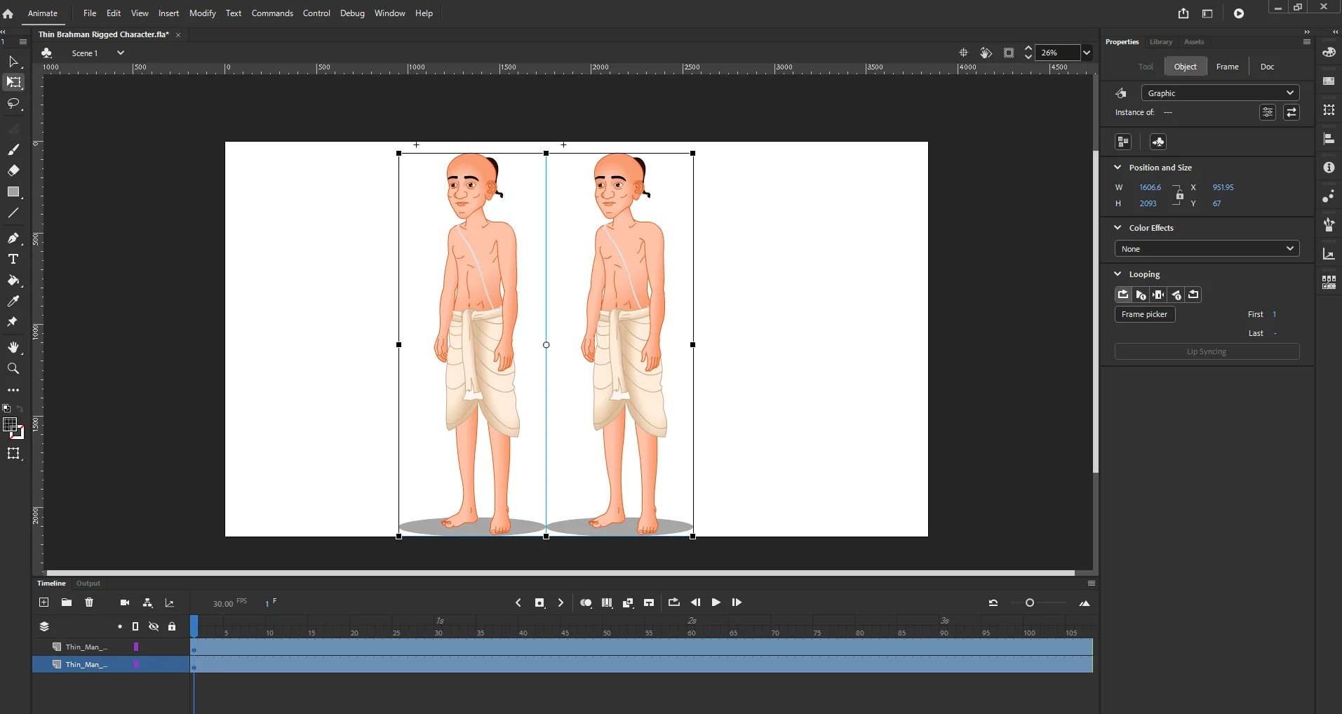Click the timeline zoom slider handle

click(1029, 603)
